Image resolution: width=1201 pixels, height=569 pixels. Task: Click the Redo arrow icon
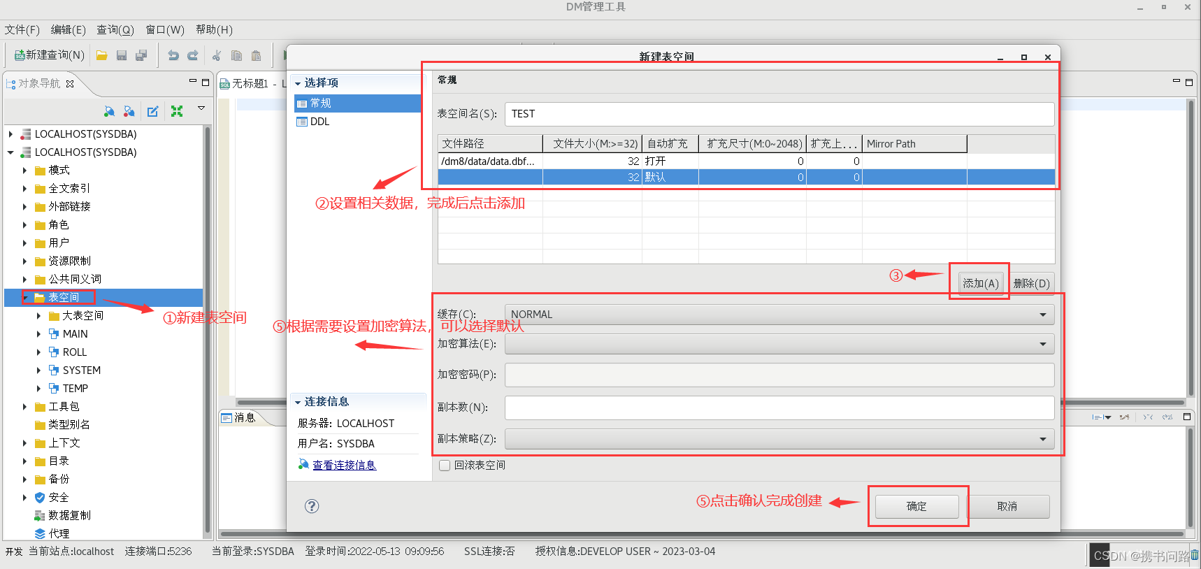click(x=193, y=55)
